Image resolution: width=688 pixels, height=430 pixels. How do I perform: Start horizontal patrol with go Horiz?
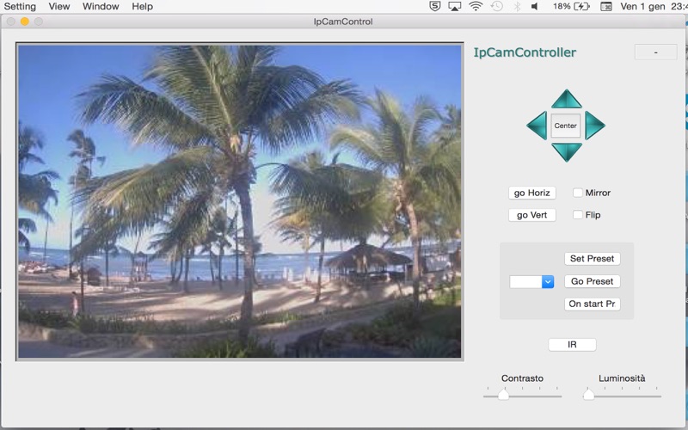[x=531, y=193]
